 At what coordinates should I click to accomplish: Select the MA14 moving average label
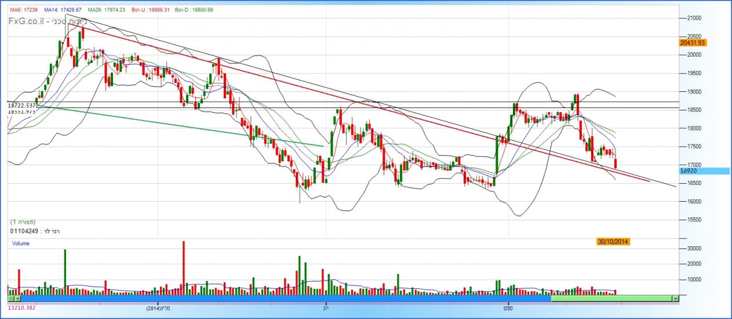click(64, 10)
